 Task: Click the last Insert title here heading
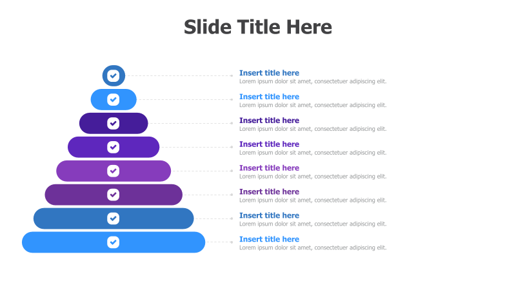[269, 239]
